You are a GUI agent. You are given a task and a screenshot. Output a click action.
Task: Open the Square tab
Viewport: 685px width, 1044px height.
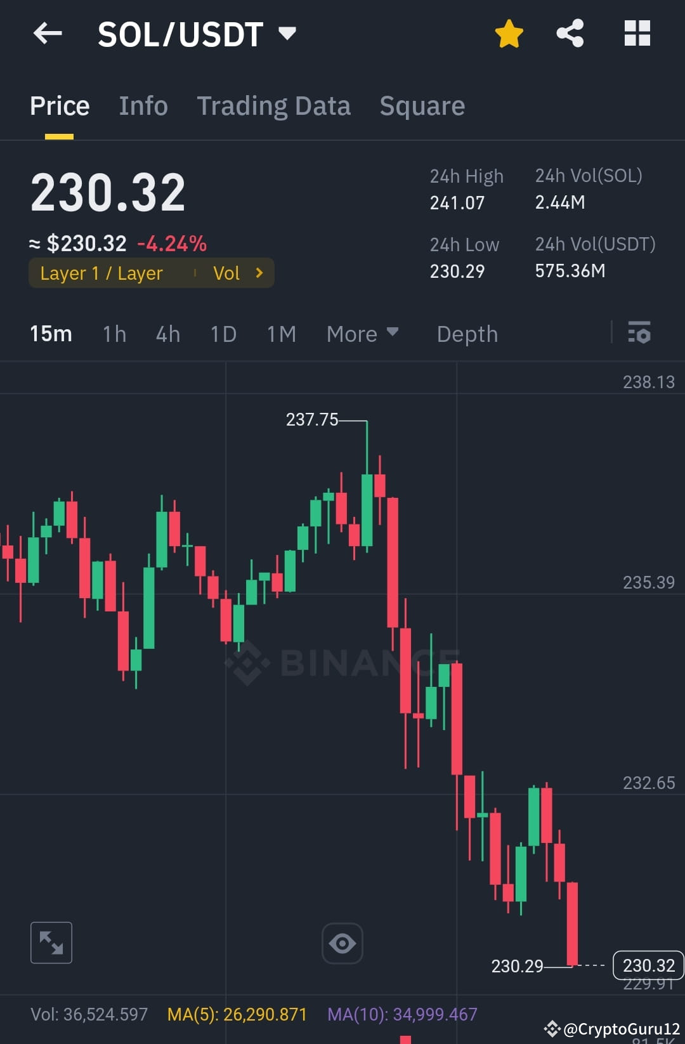coord(422,105)
